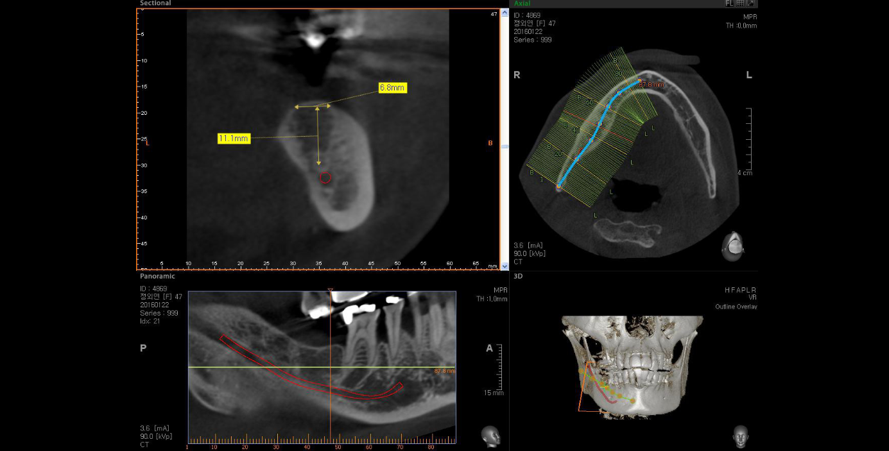Click the "20160122" date in Panoramic view

coord(153,305)
